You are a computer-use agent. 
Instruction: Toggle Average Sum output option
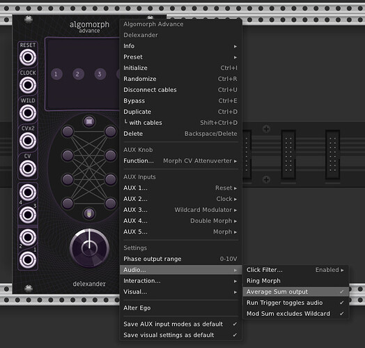click(295, 292)
